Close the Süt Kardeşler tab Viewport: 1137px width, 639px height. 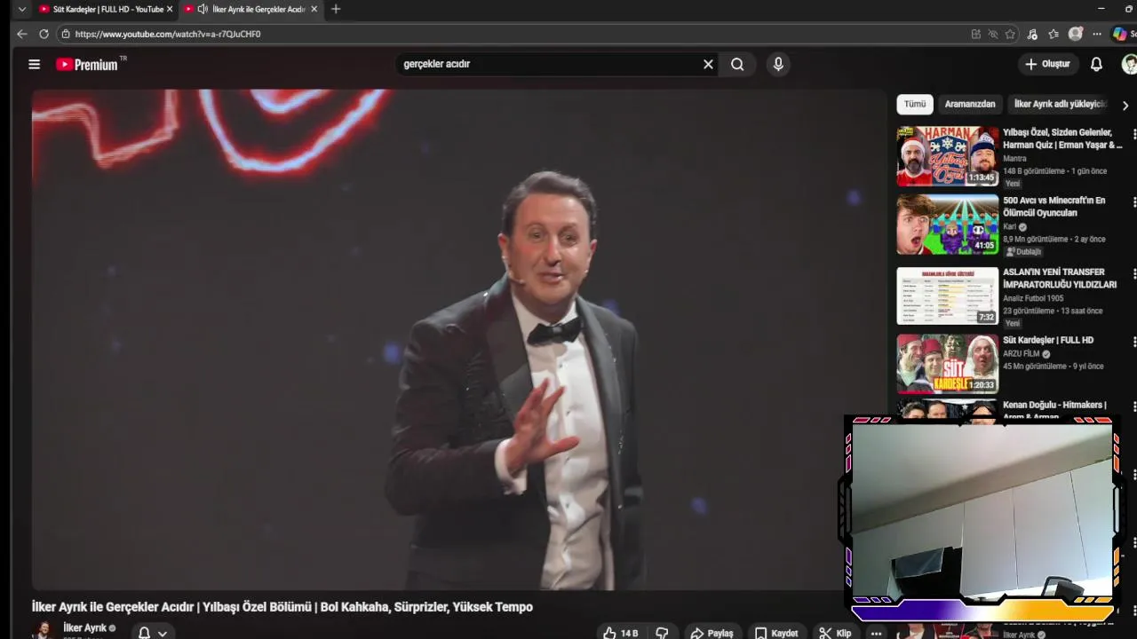pyautogui.click(x=170, y=9)
